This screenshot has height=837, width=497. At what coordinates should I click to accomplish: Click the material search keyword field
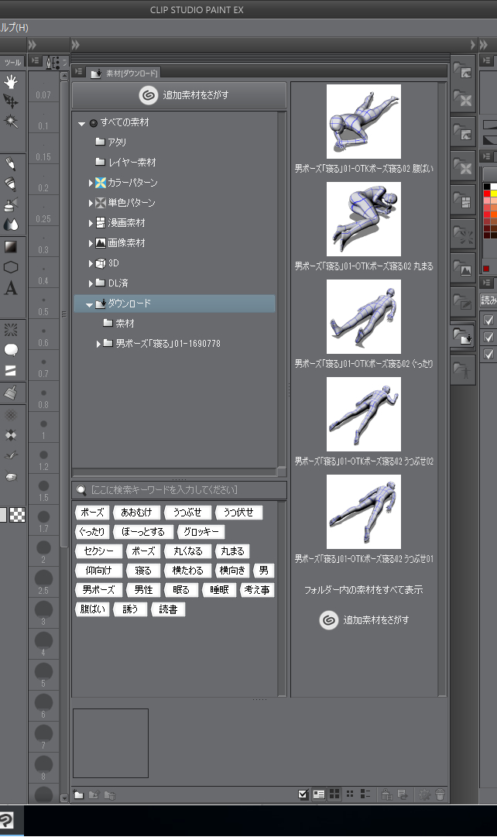click(x=184, y=490)
